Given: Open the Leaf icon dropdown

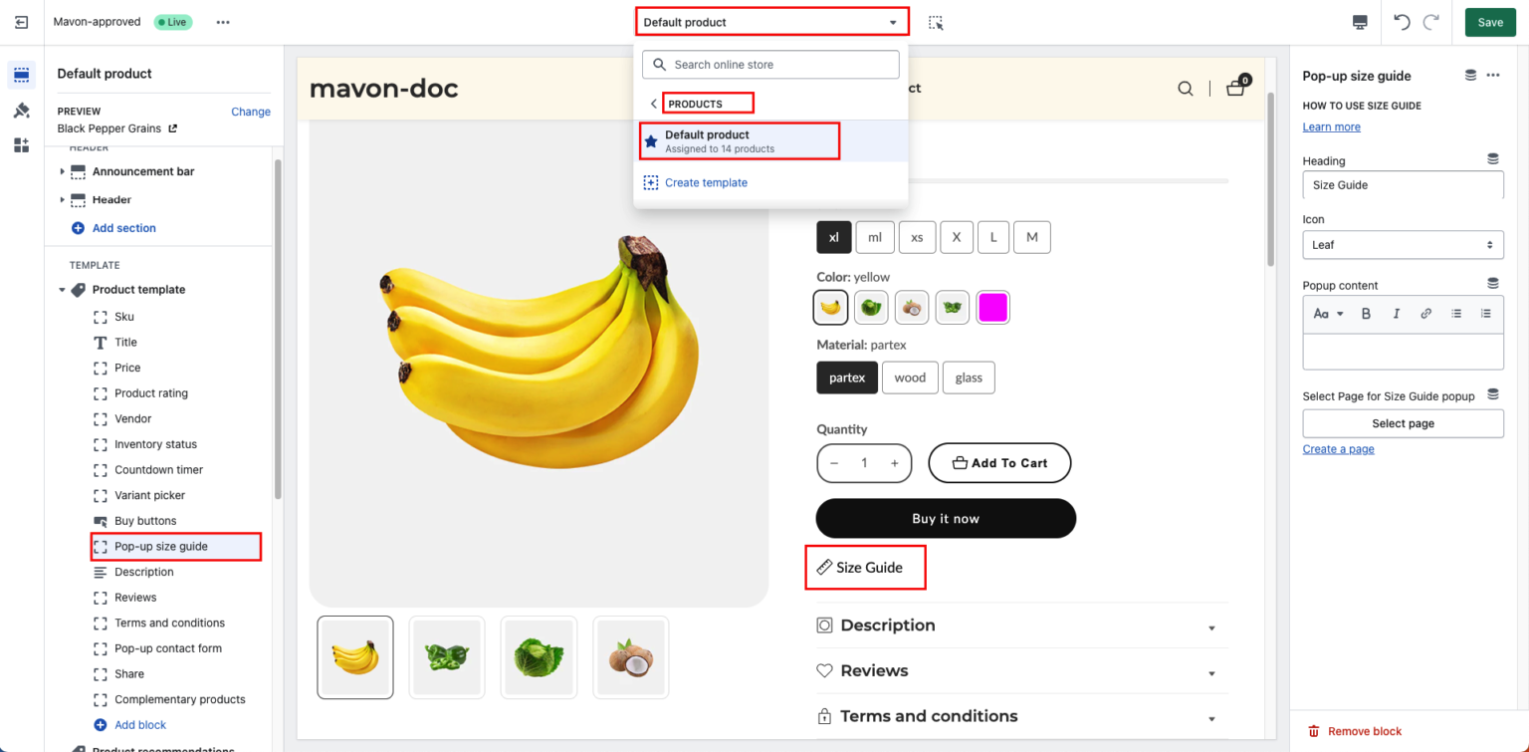Looking at the screenshot, I should click(x=1403, y=244).
